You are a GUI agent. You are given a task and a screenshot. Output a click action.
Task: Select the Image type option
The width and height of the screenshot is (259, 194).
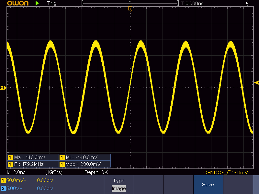[119, 189]
